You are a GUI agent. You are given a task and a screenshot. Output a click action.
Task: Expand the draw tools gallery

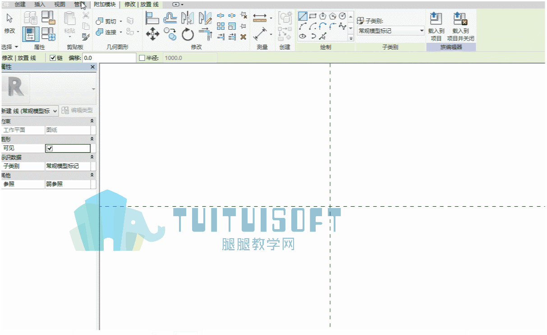351,38
